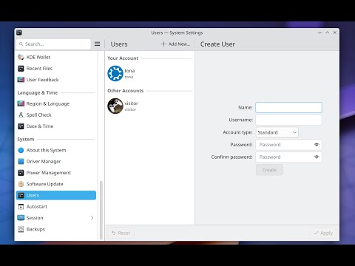Viewport: 355px width, 266px height.
Task: Click the Spell Check icon
Action: [x=21, y=115]
